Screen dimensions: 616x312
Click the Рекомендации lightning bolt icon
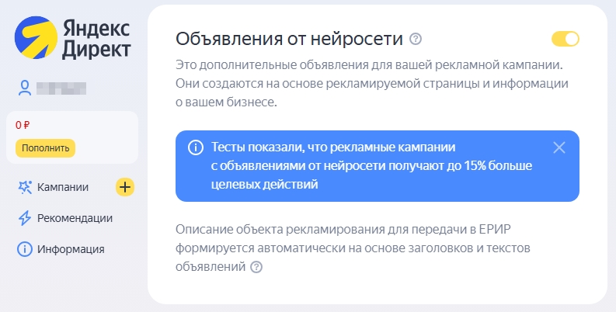pos(25,218)
